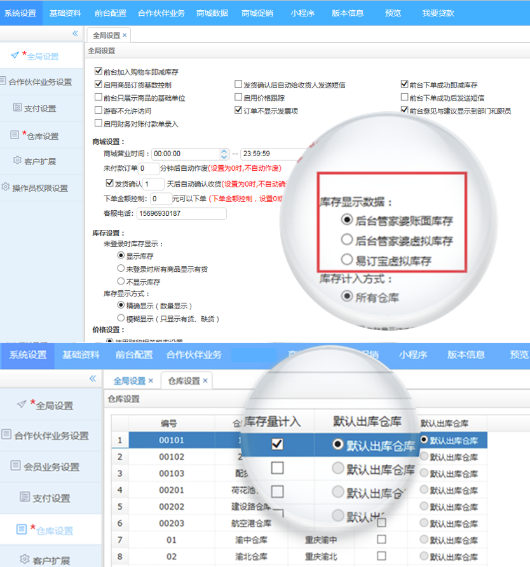The image size is (530, 567).
Task: Open 合作伙伴业务 menu in the 仓库设置 window
Action: click(x=194, y=355)
